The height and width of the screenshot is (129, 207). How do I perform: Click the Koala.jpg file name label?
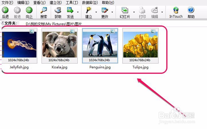coord(59,67)
